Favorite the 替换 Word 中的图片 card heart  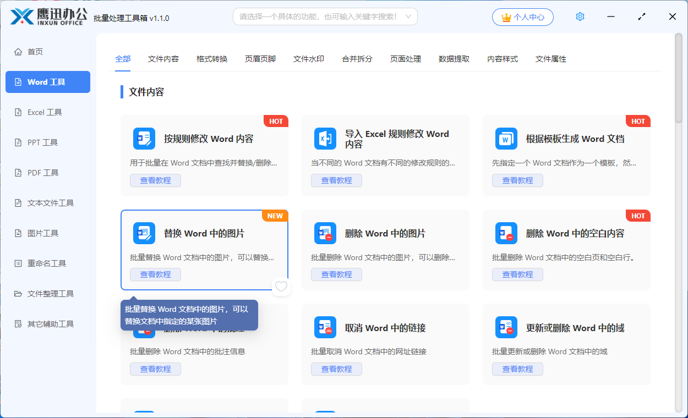point(281,287)
